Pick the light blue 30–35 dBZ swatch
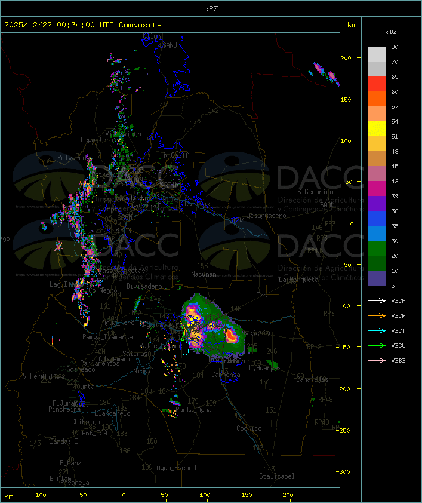The height and width of the screenshot is (503, 422). coord(377,233)
